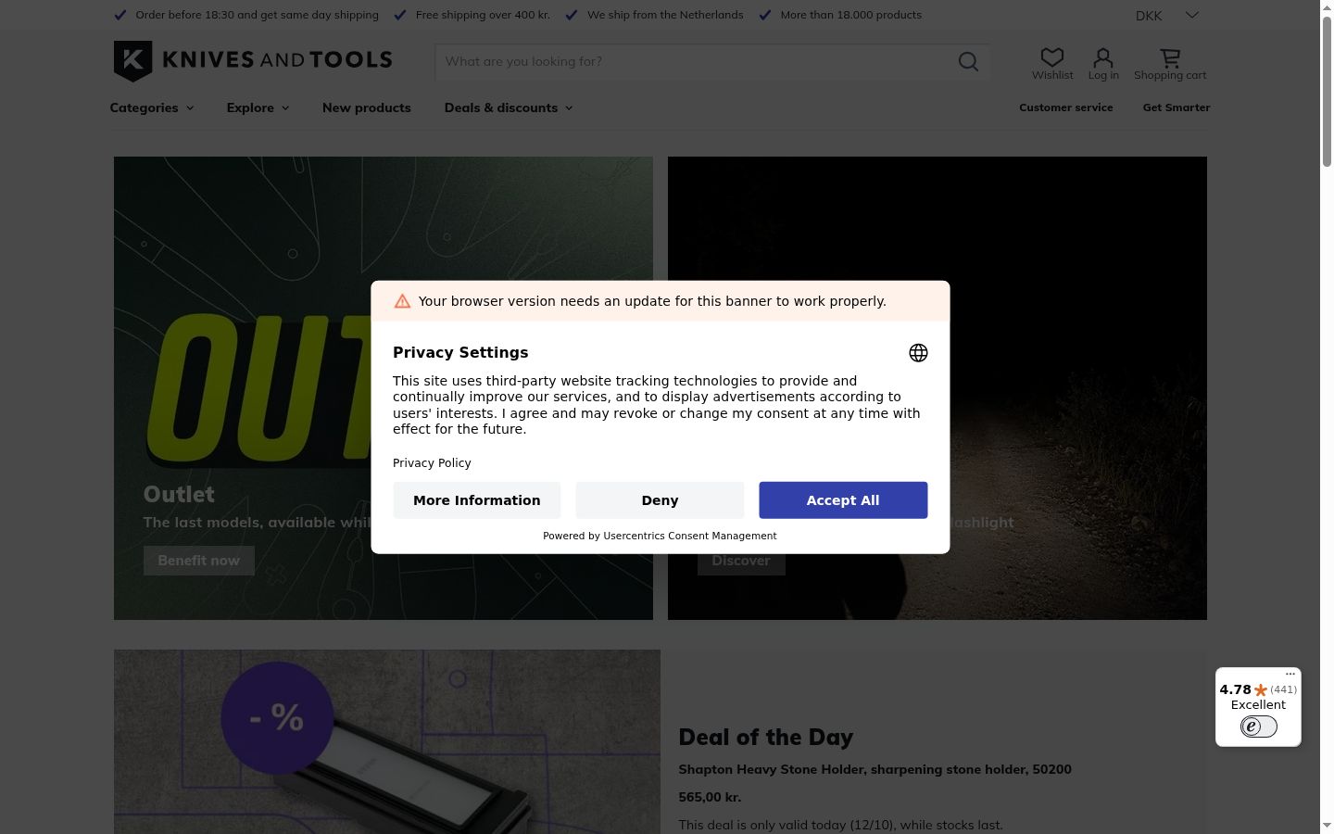This screenshot has width=1334, height=834.
Task: Click the Deny button
Action: pos(660,500)
